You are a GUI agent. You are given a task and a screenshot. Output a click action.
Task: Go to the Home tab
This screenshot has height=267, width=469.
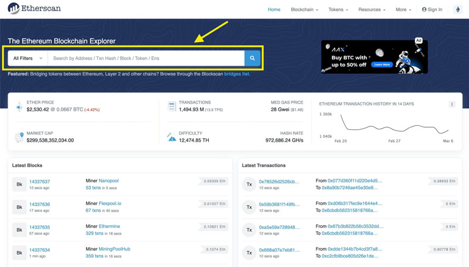pyautogui.click(x=274, y=9)
